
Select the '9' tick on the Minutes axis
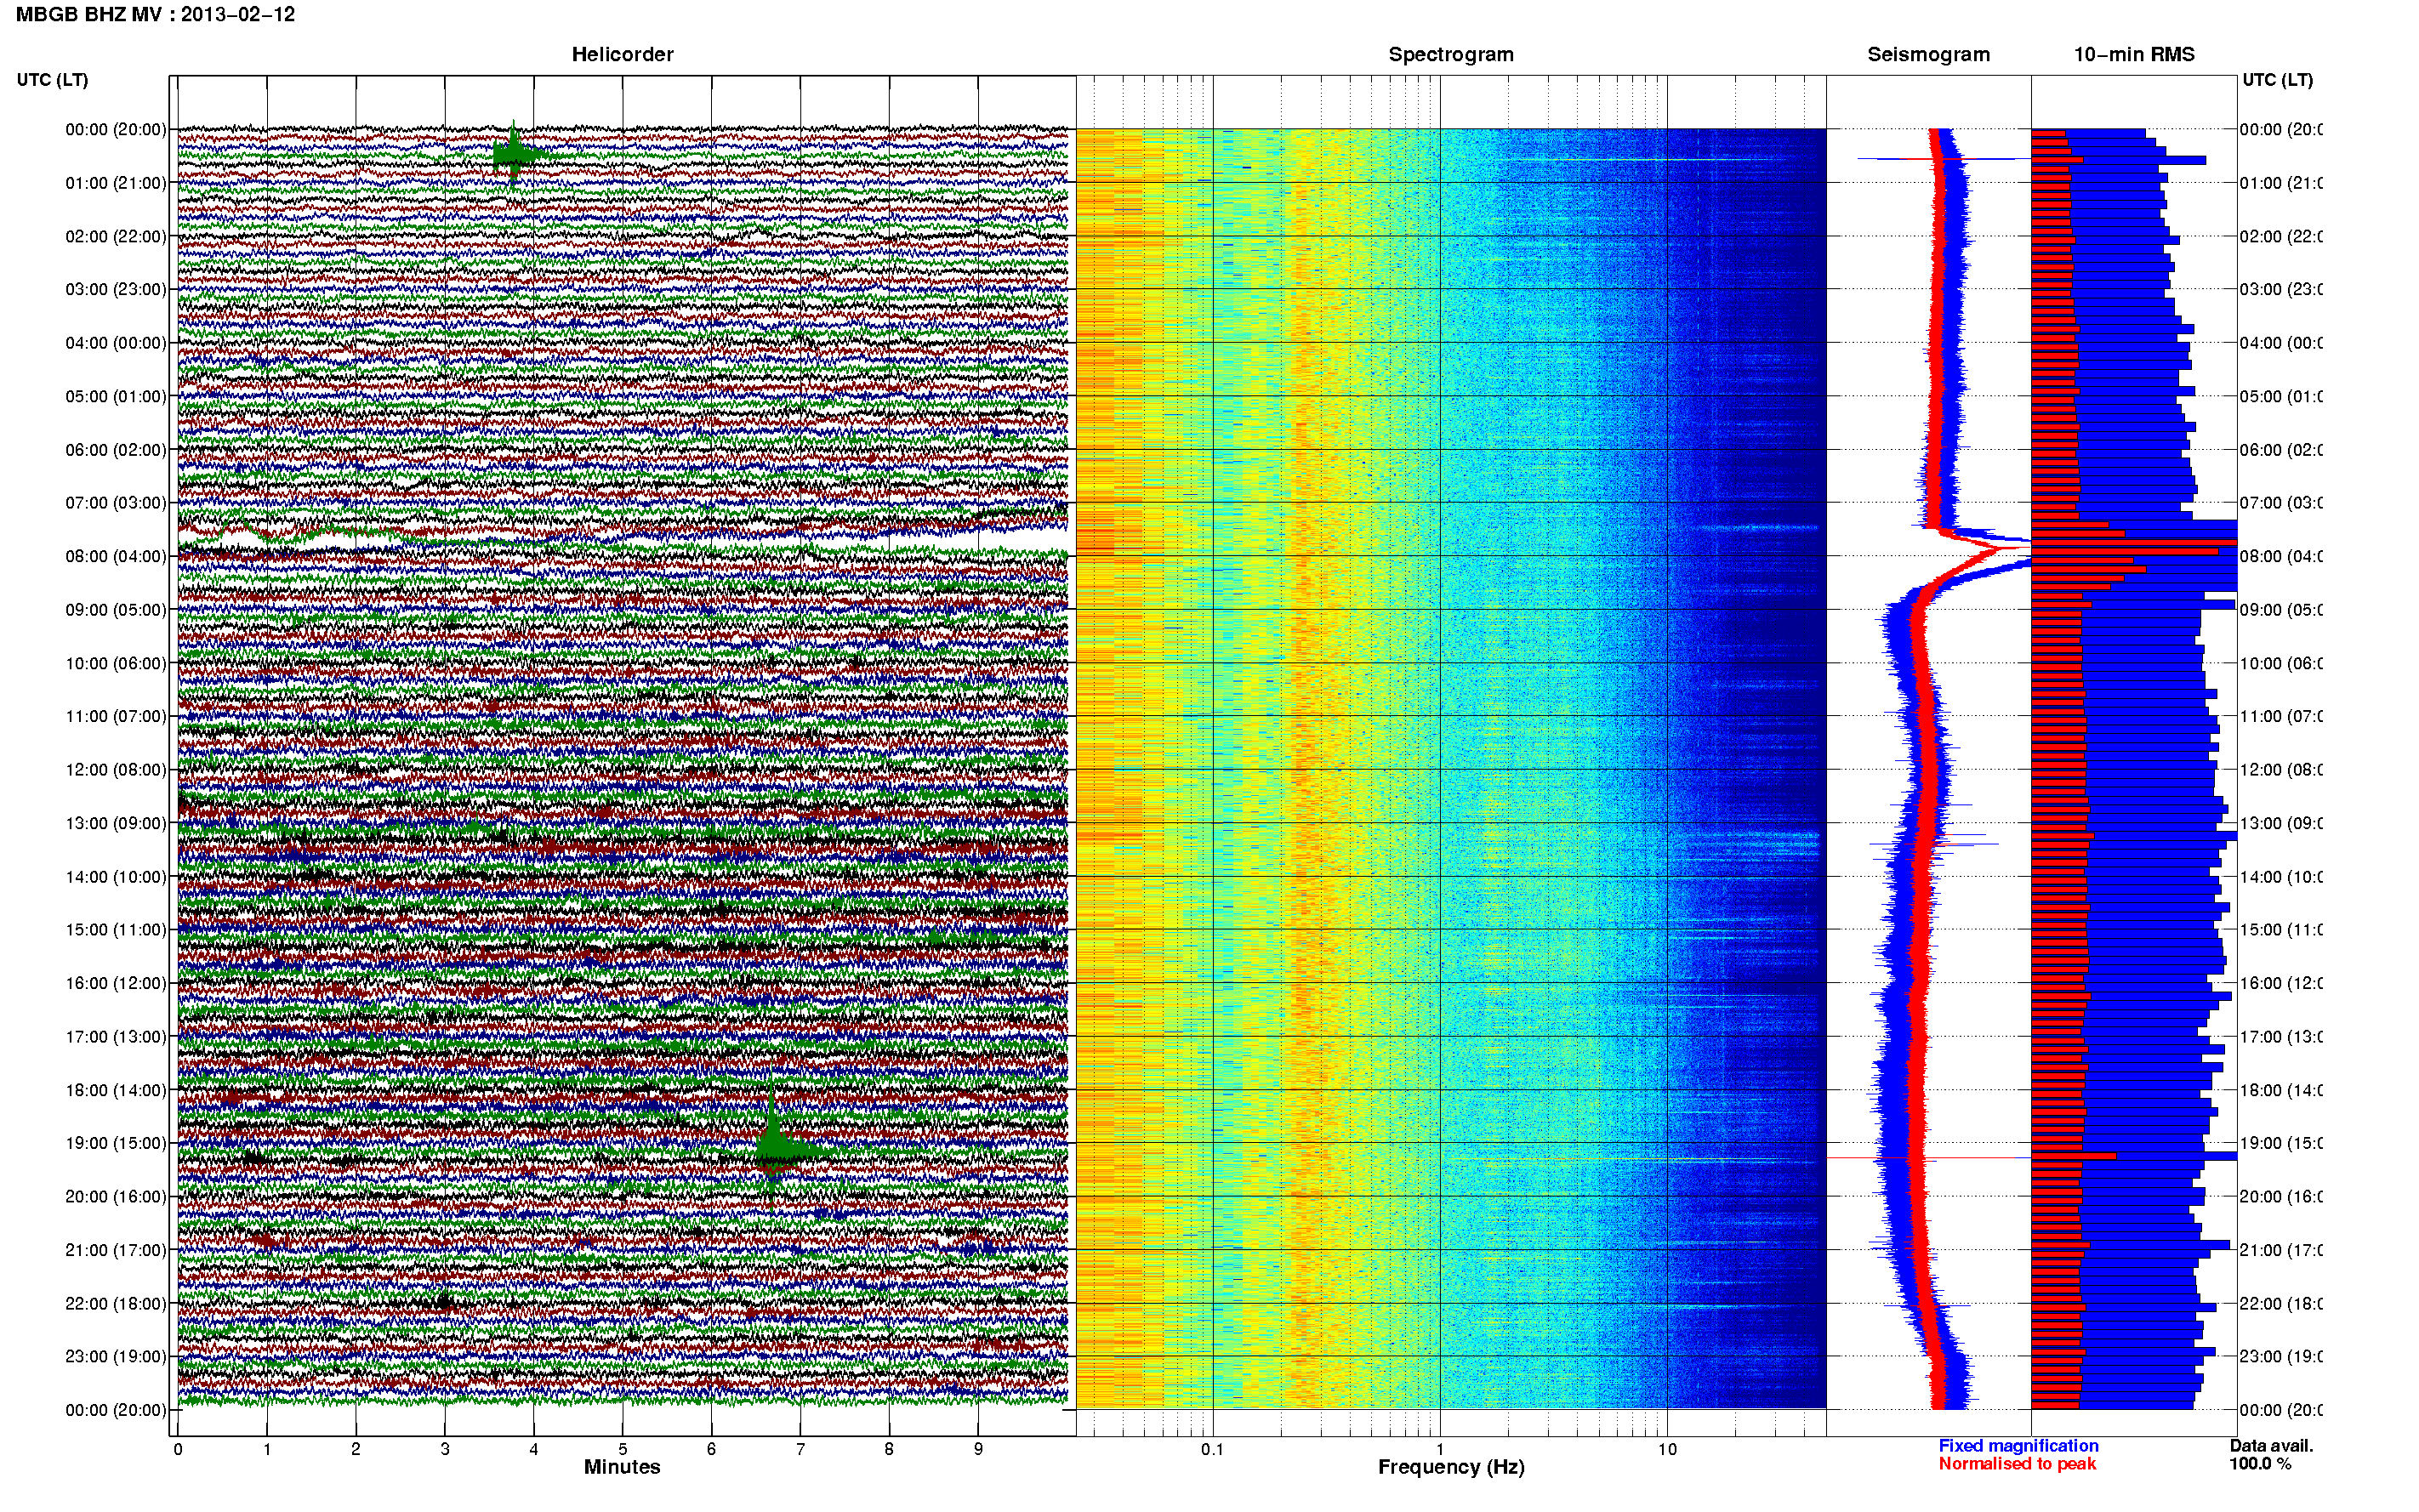tap(978, 1449)
